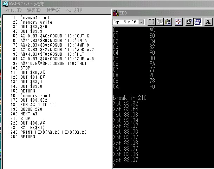This screenshot has width=214, height=169.
Task: Click the Copy icon in ZB3 toolbar
Action: coord(160,22)
